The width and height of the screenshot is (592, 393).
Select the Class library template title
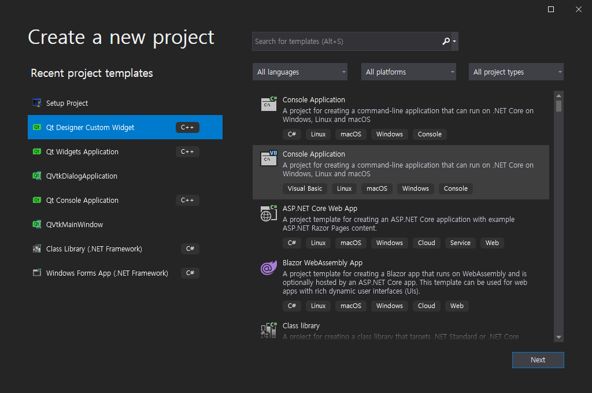click(x=301, y=325)
